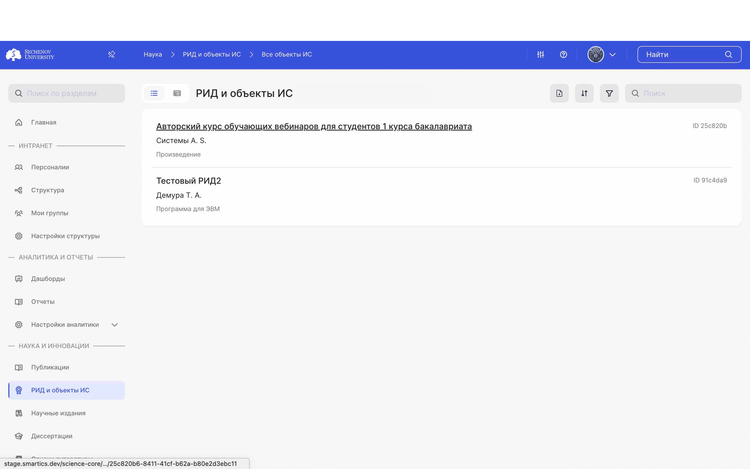Click the Публикации open book icon
This screenshot has height=469, width=750.
click(x=18, y=368)
